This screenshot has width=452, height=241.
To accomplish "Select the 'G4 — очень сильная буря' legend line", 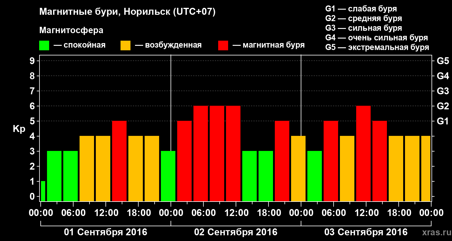I will [x=377, y=38].
